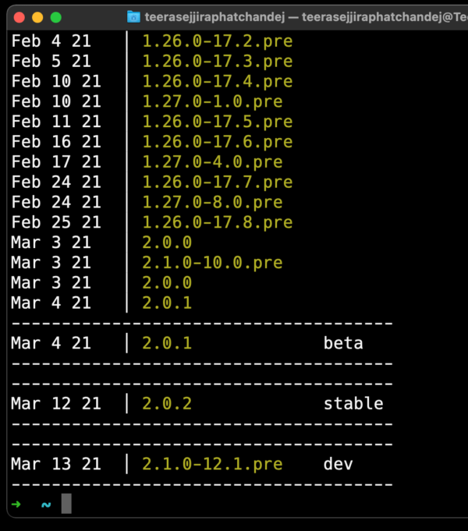The width and height of the screenshot is (468, 531).
Task: Select version text 1.26.0-17.4.pre
Action: (217, 81)
